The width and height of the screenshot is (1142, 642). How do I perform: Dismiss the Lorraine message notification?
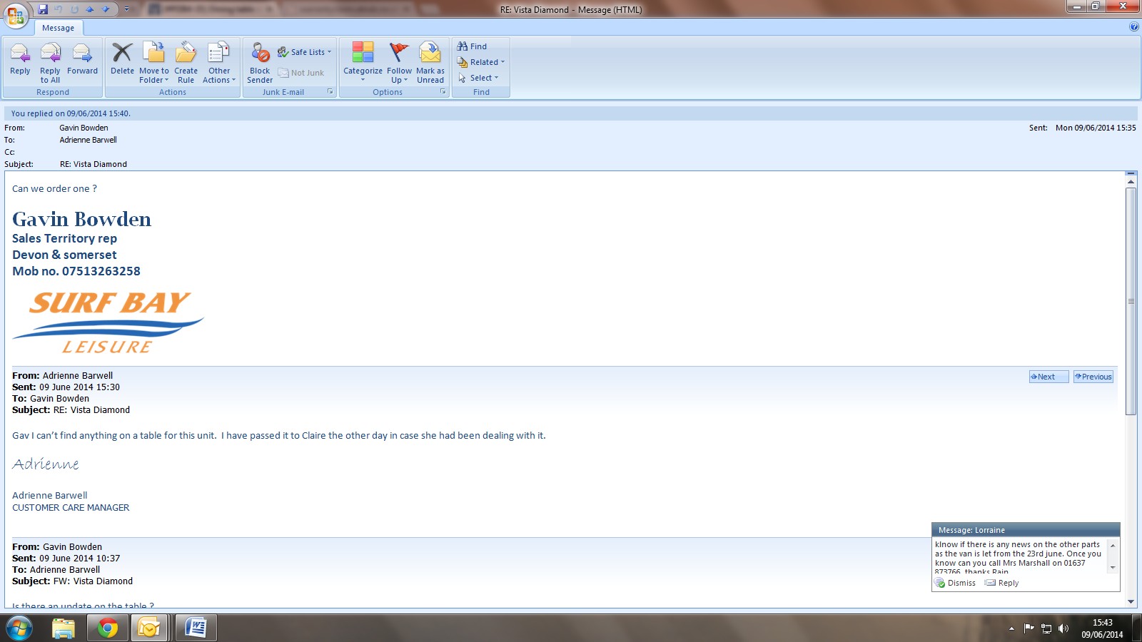click(956, 583)
